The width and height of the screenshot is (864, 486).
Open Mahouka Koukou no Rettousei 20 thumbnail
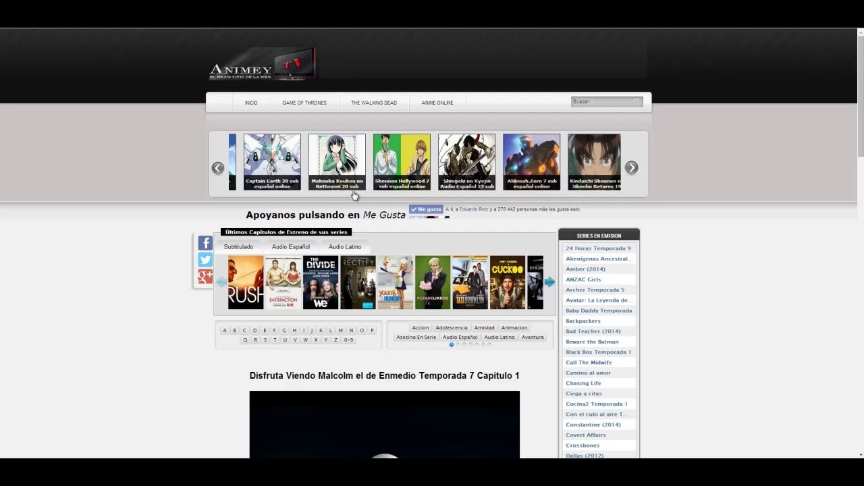(x=337, y=162)
